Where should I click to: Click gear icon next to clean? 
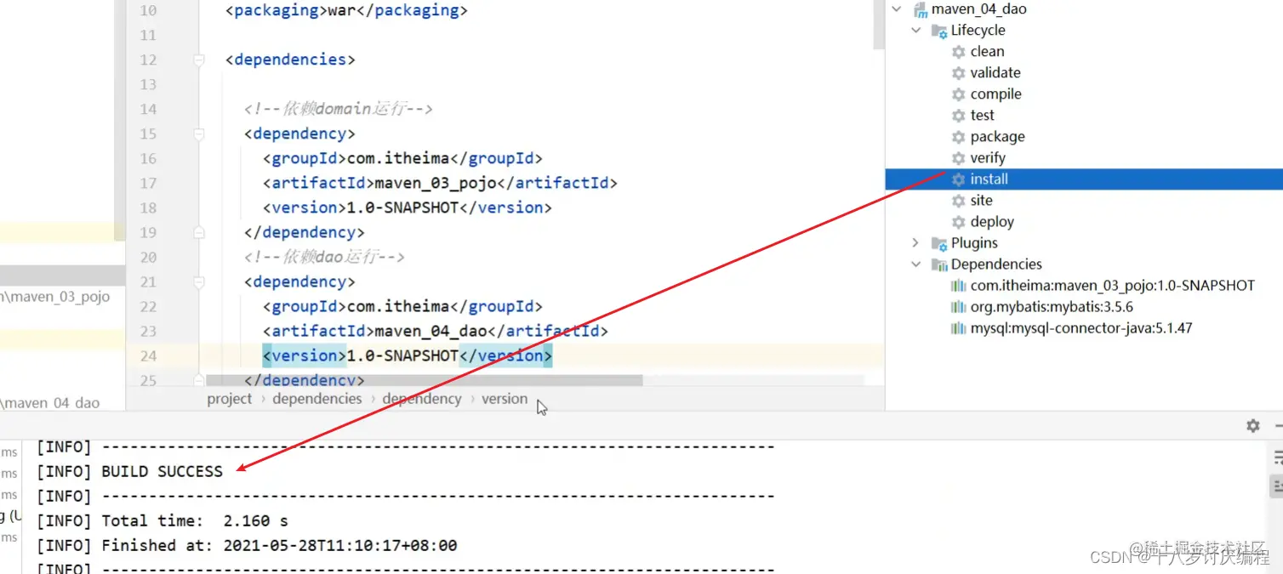coord(959,52)
